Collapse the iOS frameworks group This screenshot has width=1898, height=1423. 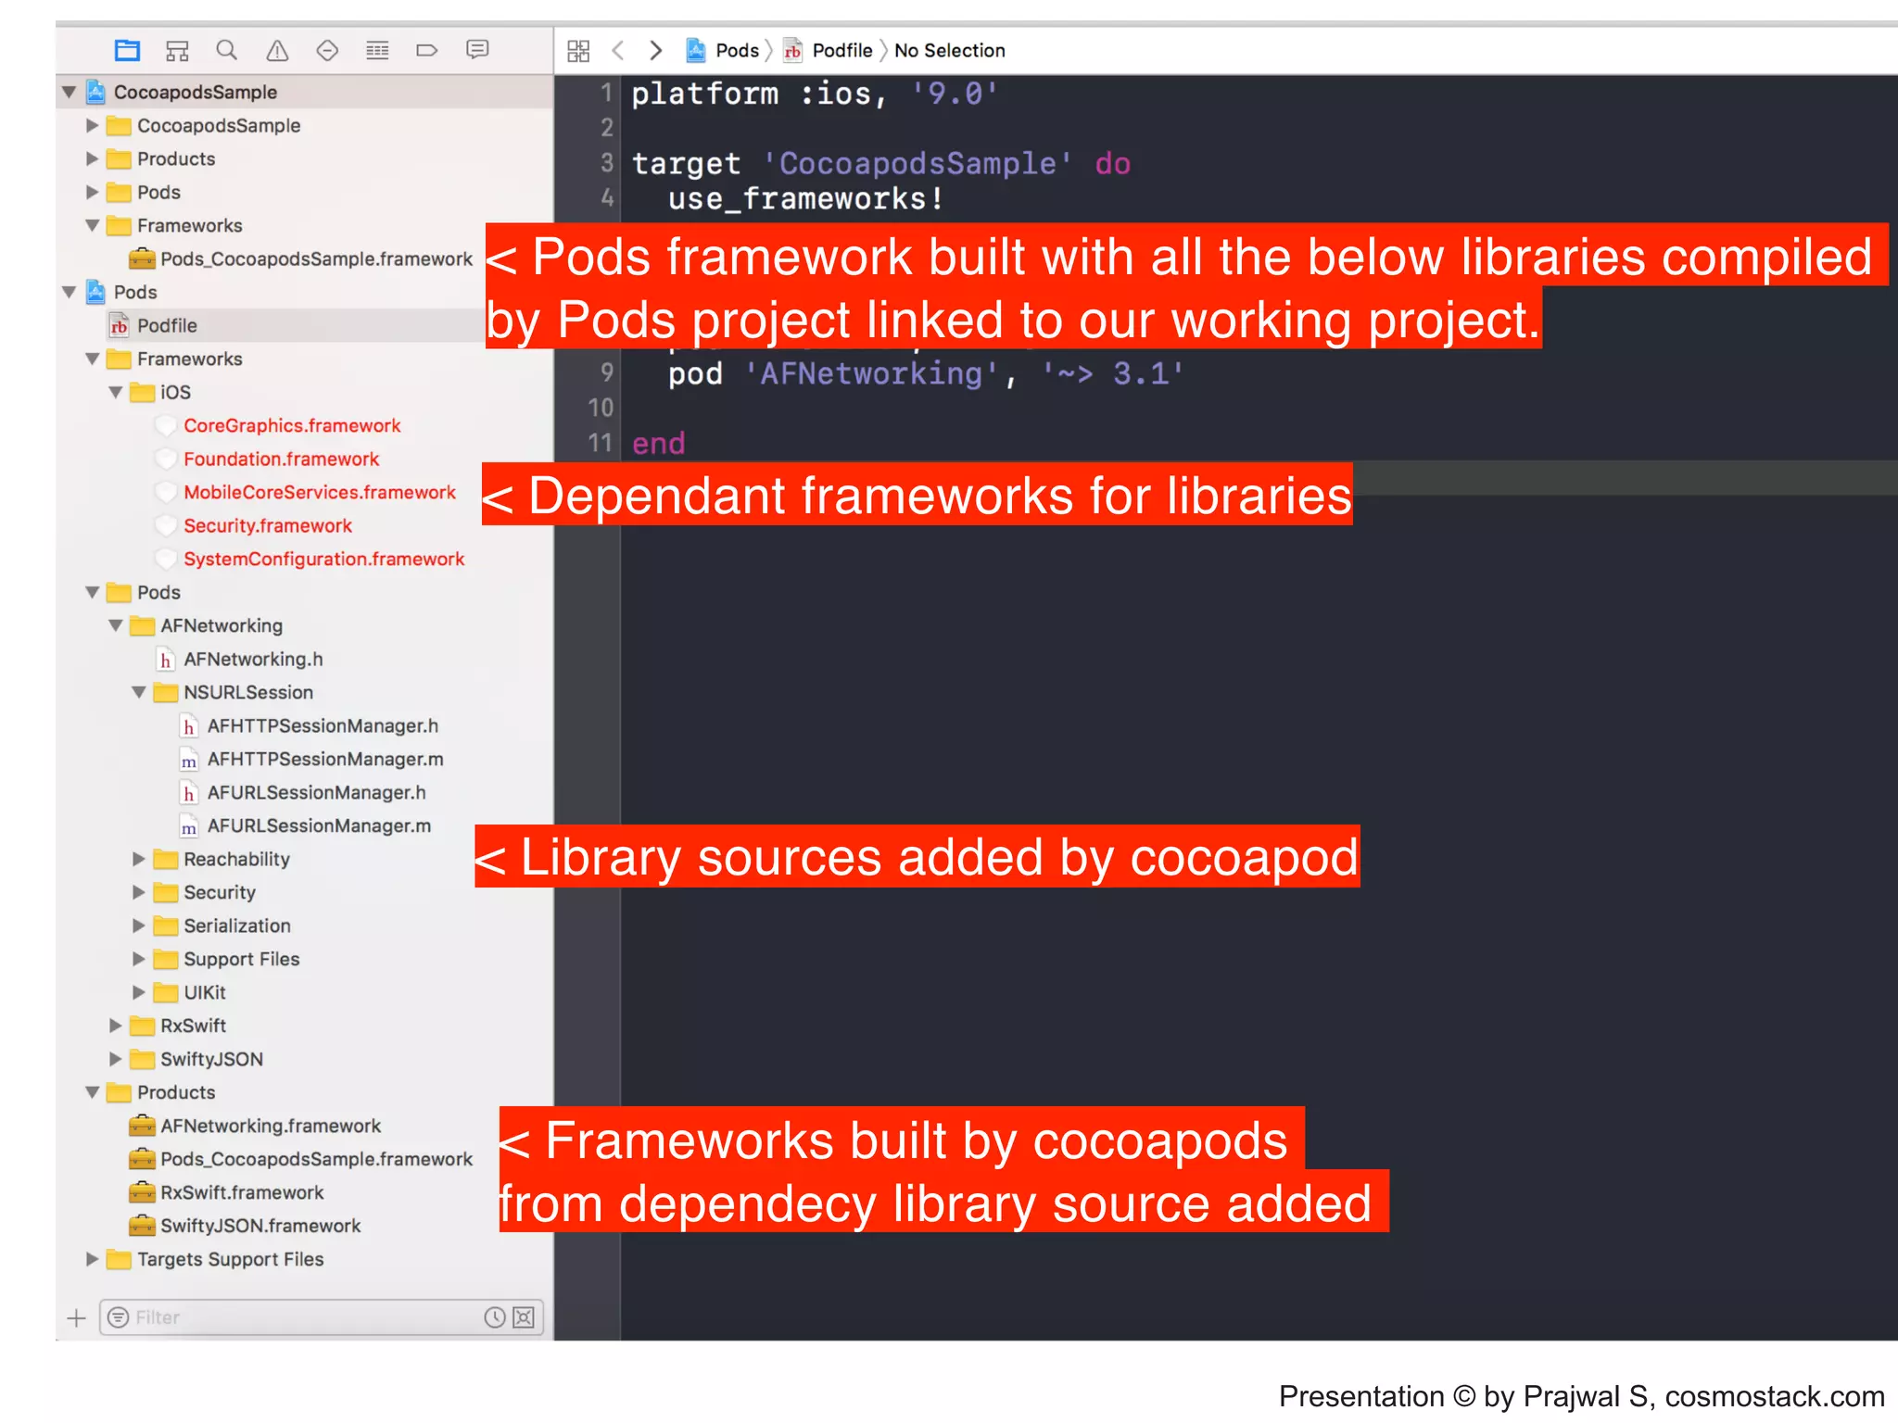pos(116,392)
